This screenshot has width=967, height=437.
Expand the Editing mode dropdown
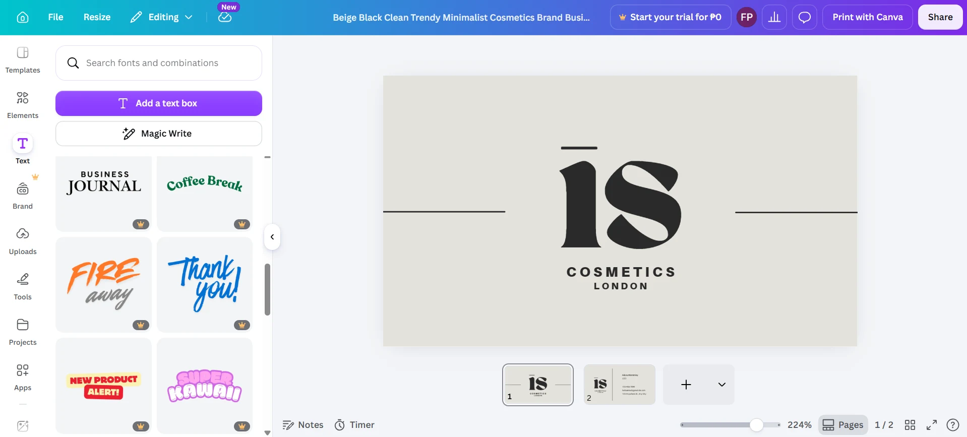pos(161,17)
